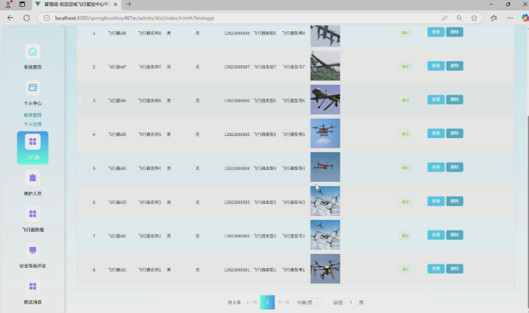Viewport: 529px width, 313px height.
Task: Click 查看 button for row 飞行器id8
Action: click(x=436, y=32)
